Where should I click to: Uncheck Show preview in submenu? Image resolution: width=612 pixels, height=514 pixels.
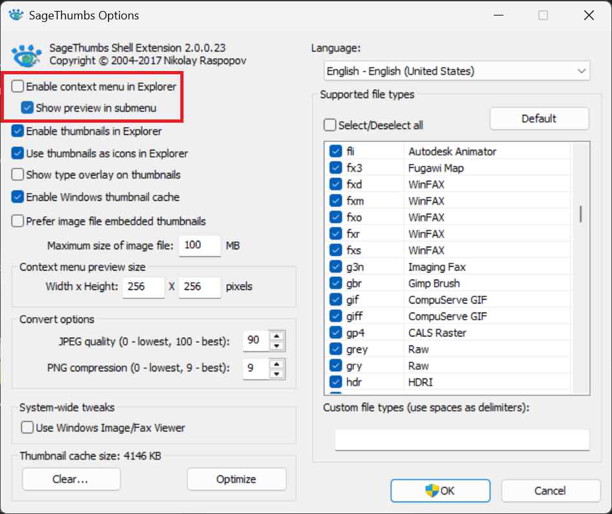[27, 108]
